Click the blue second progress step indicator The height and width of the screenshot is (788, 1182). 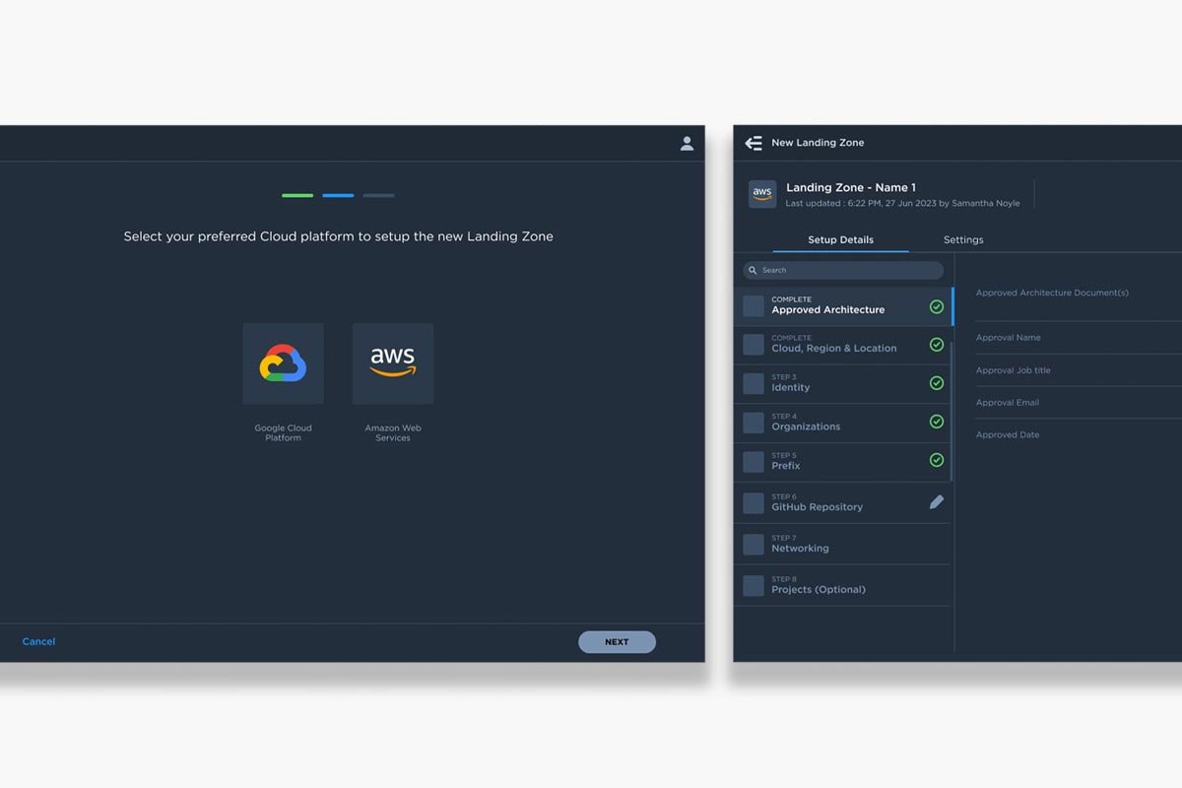(x=338, y=195)
